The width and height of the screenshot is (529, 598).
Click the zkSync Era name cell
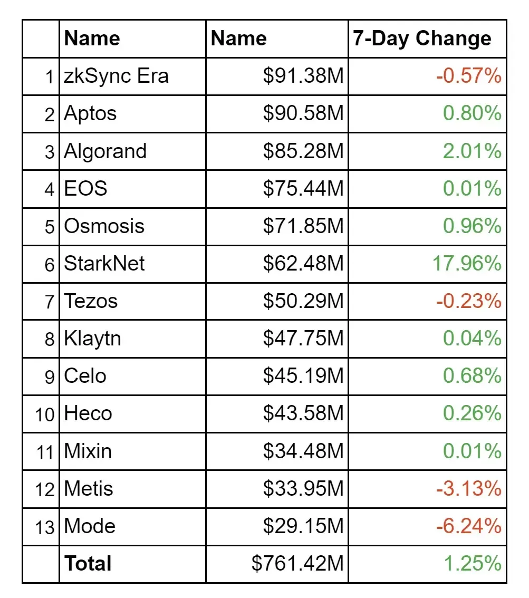coord(116,76)
